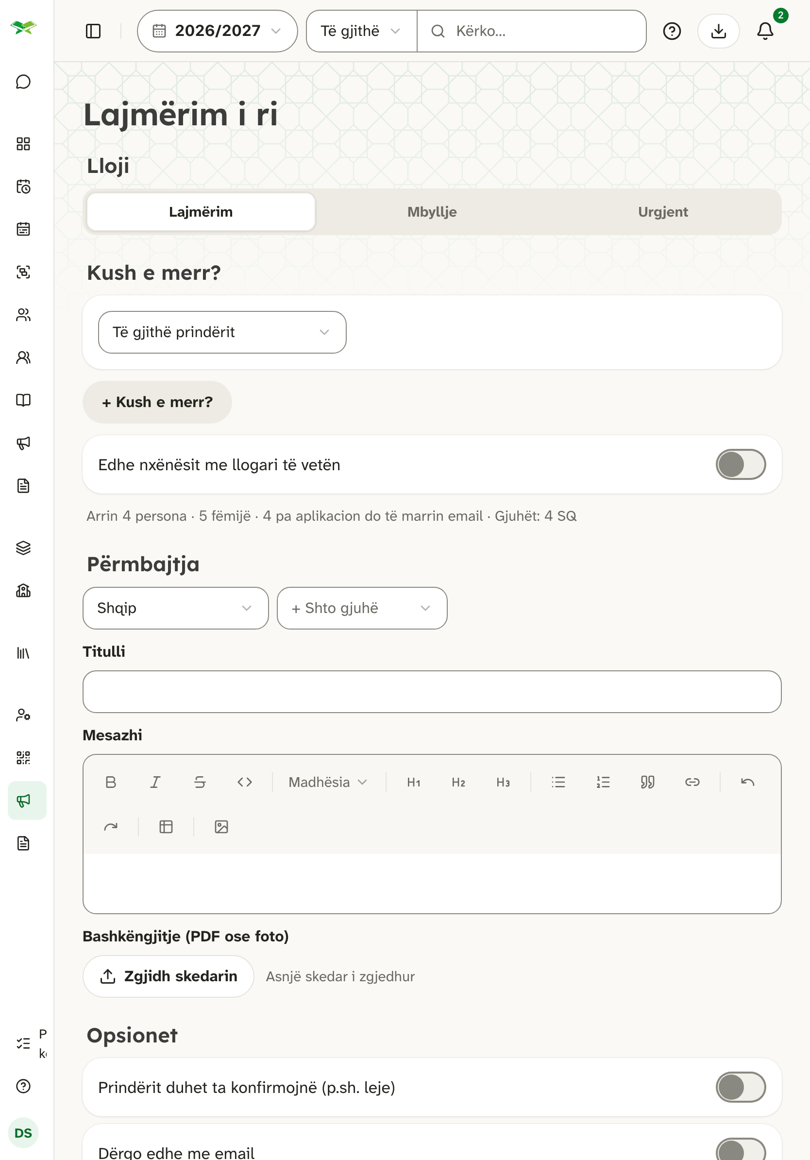
Task: Open the "Të gjithë prindërit" dropdown
Action: (x=222, y=332)
